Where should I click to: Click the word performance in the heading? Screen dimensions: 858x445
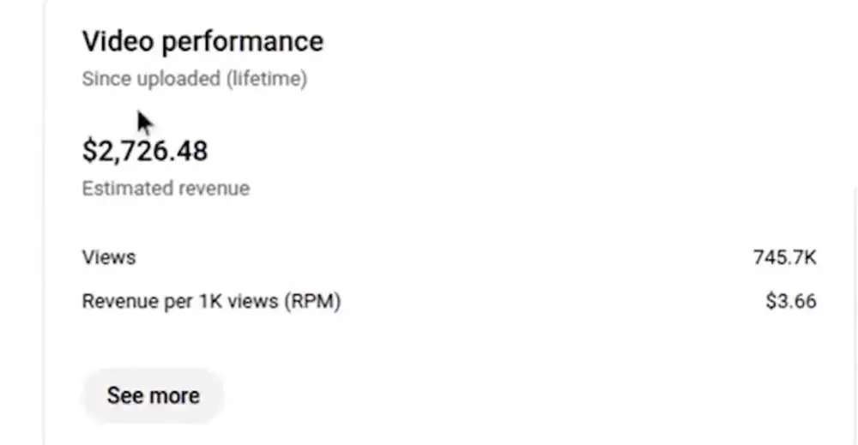click(x=244, y=41)
